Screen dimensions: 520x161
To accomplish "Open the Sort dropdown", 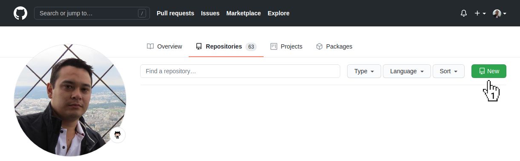I will click(448, 71).
